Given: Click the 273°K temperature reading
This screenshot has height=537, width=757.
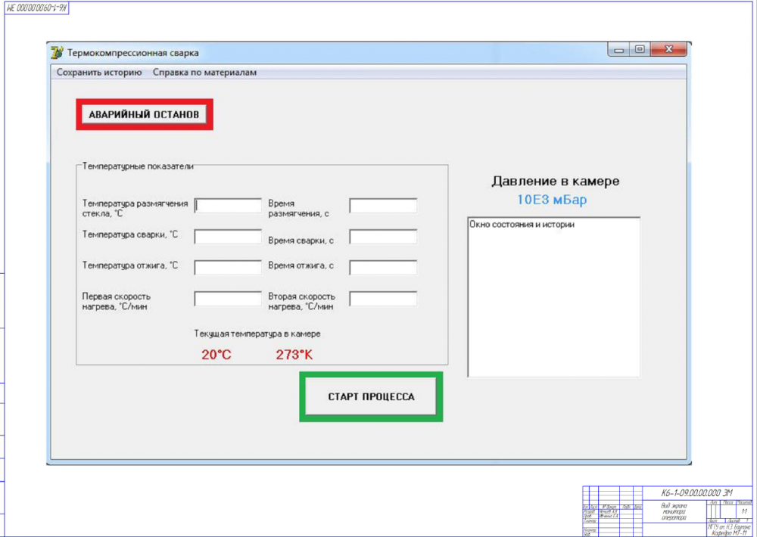Looking at the screenshot, I should (294, 355).
